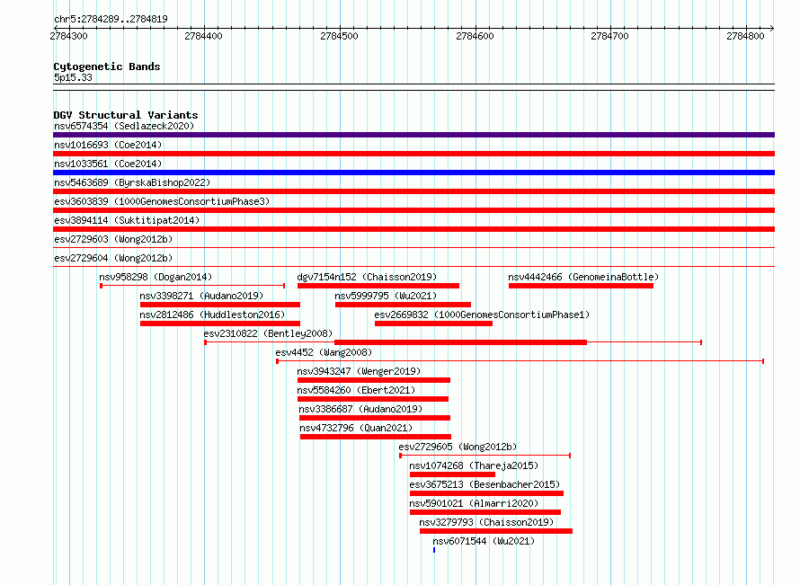Screen dimensions: 800x585
Task: Click the red dgv7154n152 variant bar
Action: coord(378,286)
